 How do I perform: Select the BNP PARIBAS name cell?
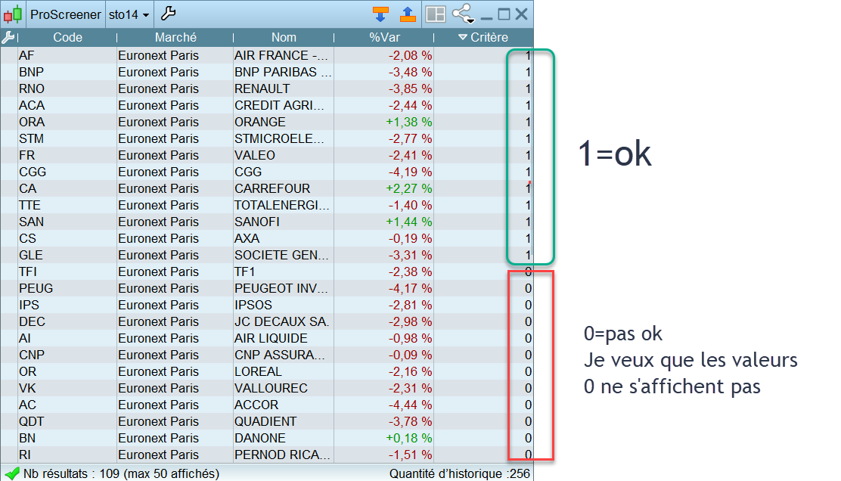pos(283,73)
